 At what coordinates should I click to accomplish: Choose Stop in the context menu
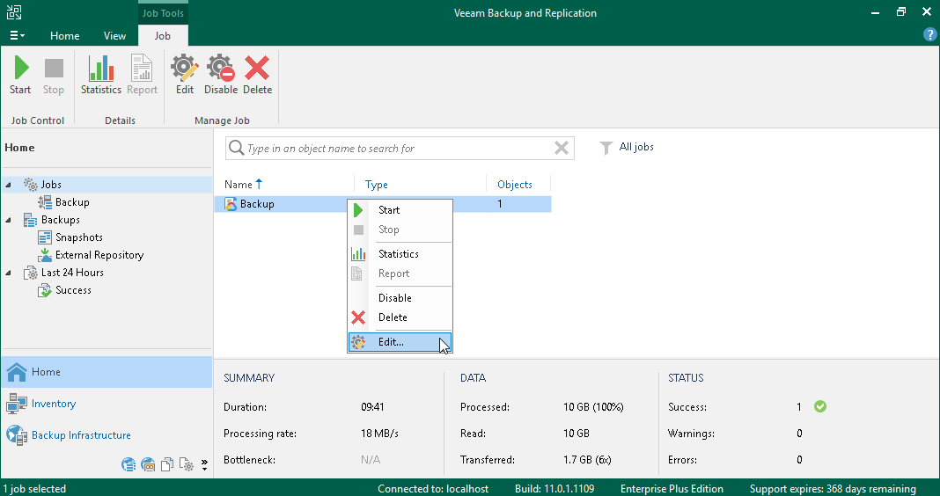click(x=400, y=230)
